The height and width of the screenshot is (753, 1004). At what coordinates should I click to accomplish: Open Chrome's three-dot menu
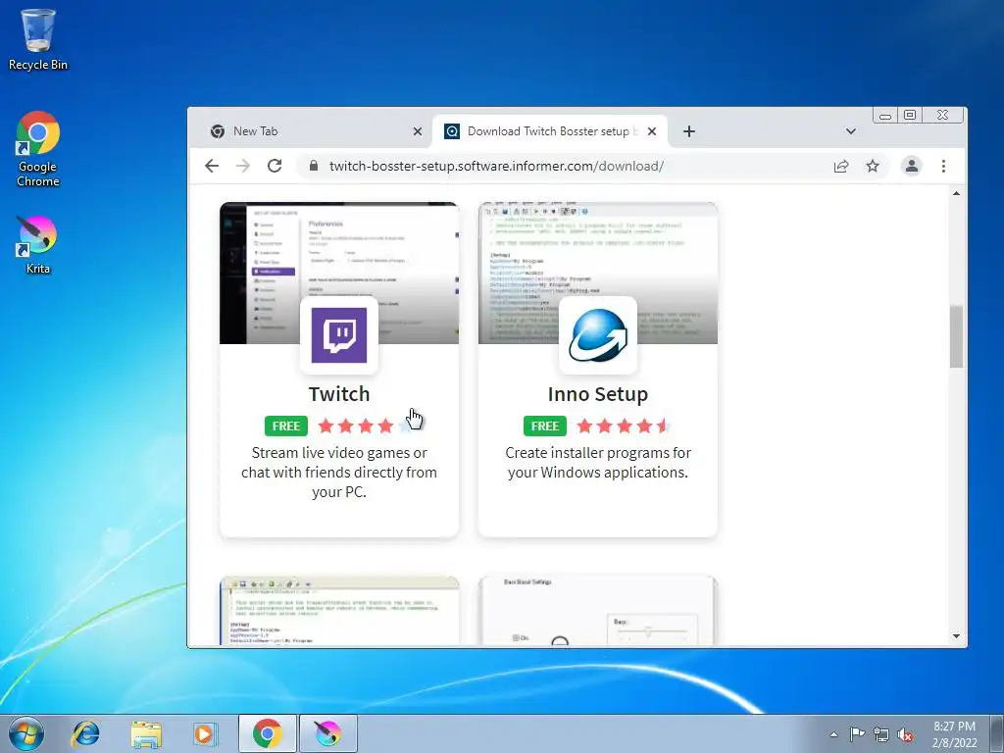(x=943, y=166)
